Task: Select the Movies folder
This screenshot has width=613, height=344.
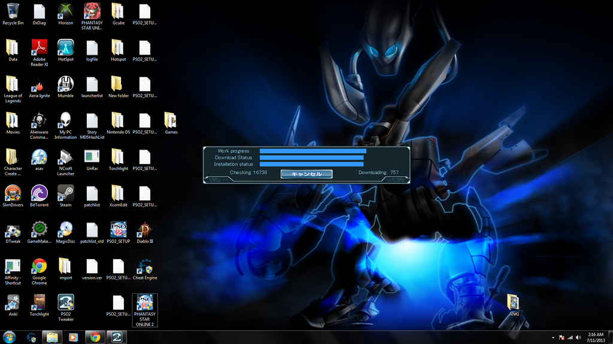Action: pos(13,123)
